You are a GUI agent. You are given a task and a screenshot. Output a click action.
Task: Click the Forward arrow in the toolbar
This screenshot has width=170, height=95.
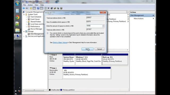(x=27, y=8)
